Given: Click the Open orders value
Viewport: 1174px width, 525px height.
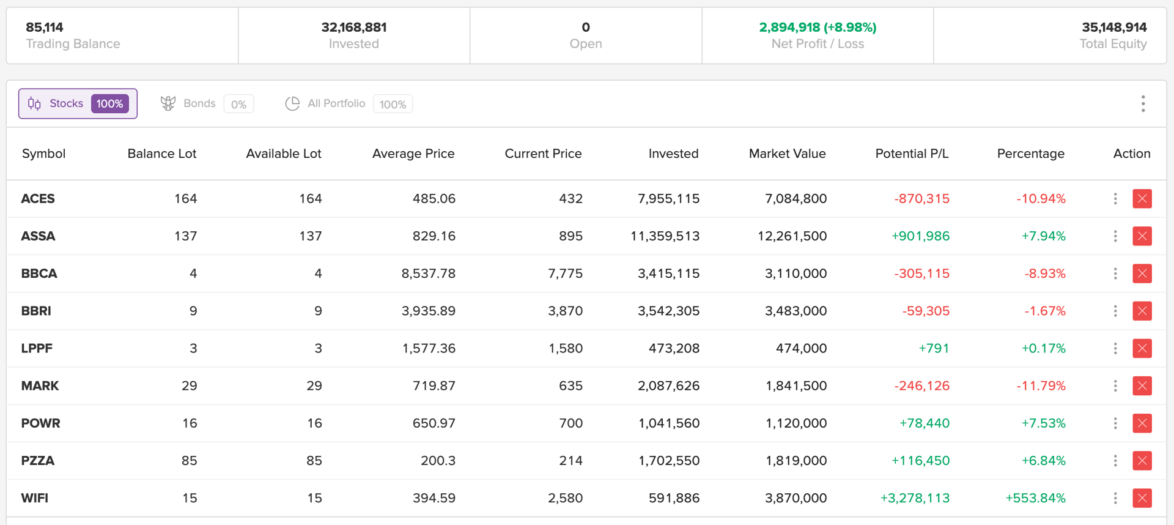Looking at the screenshot, I should click(x=586, y=28).
